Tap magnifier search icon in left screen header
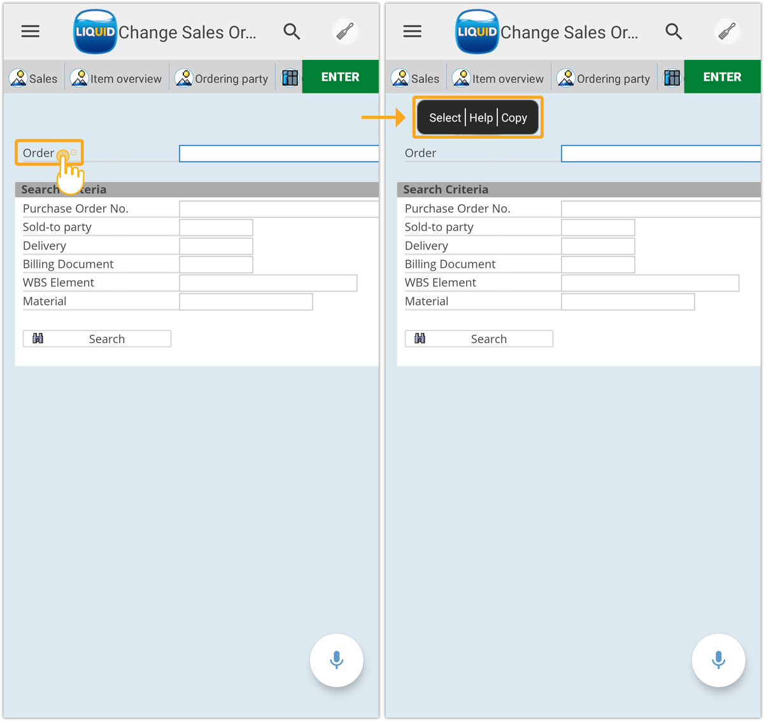The height and width of the screenshot is (721, 764). (292, 31)
